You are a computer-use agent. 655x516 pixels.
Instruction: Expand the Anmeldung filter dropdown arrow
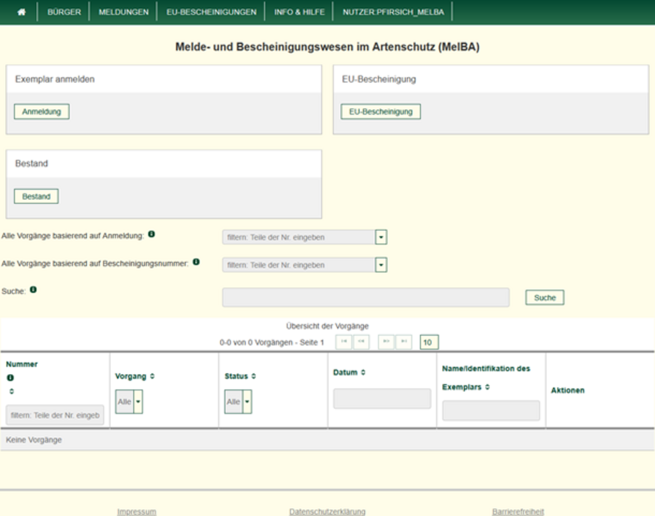point(381,237)
